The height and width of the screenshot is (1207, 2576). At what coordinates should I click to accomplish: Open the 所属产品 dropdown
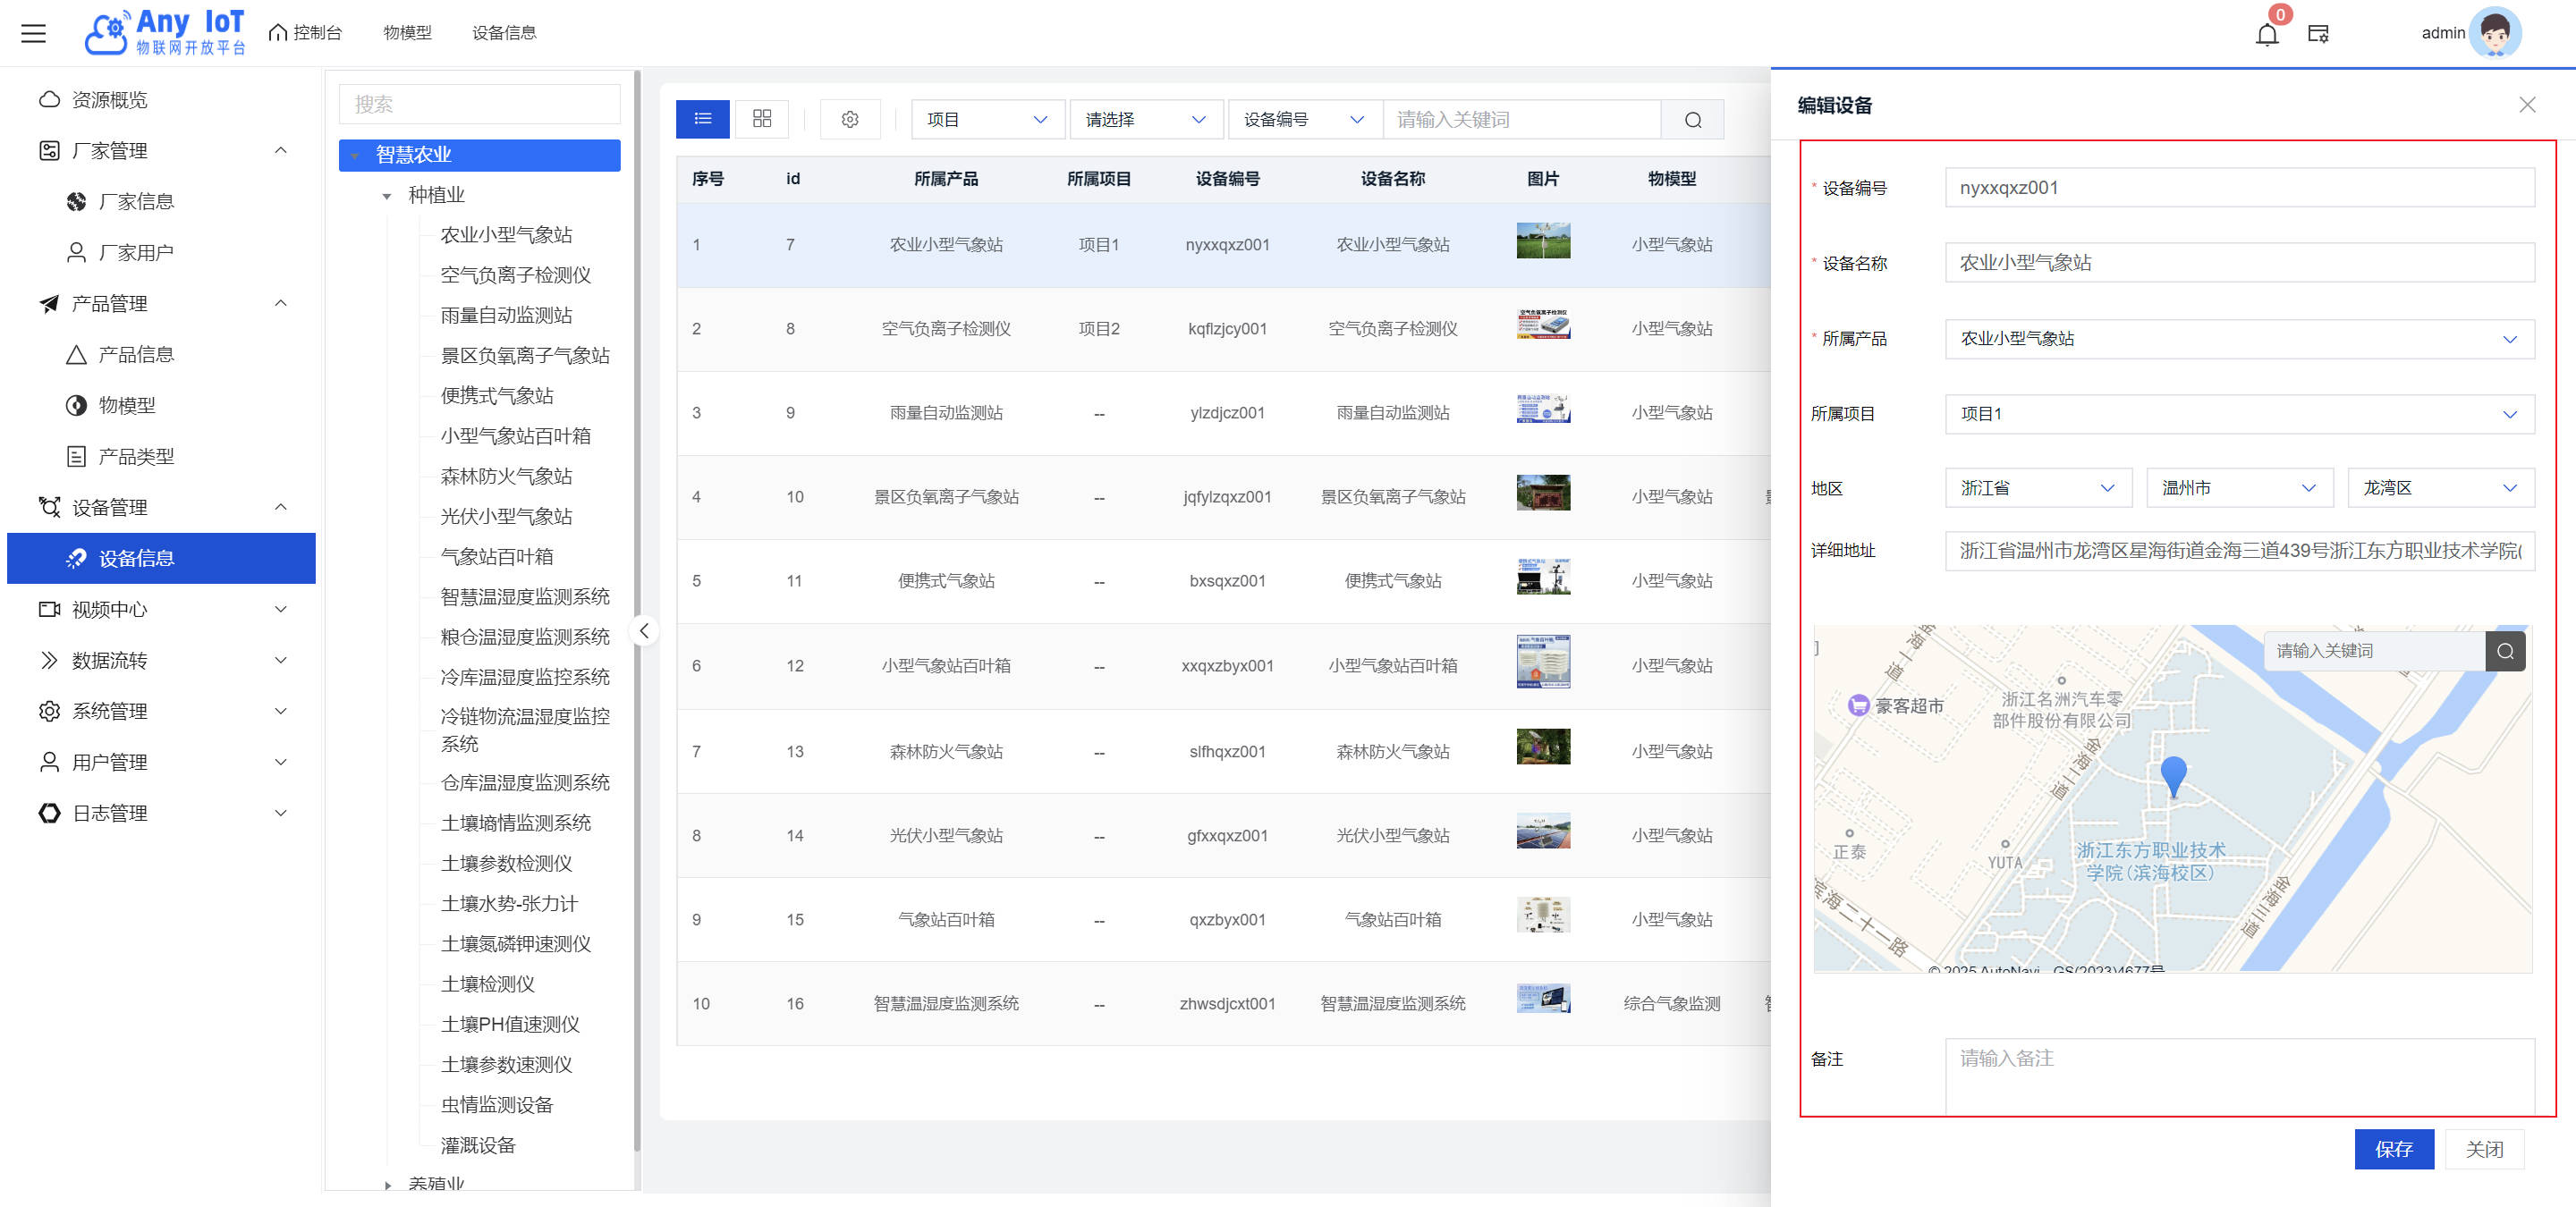coord(2238,339)
